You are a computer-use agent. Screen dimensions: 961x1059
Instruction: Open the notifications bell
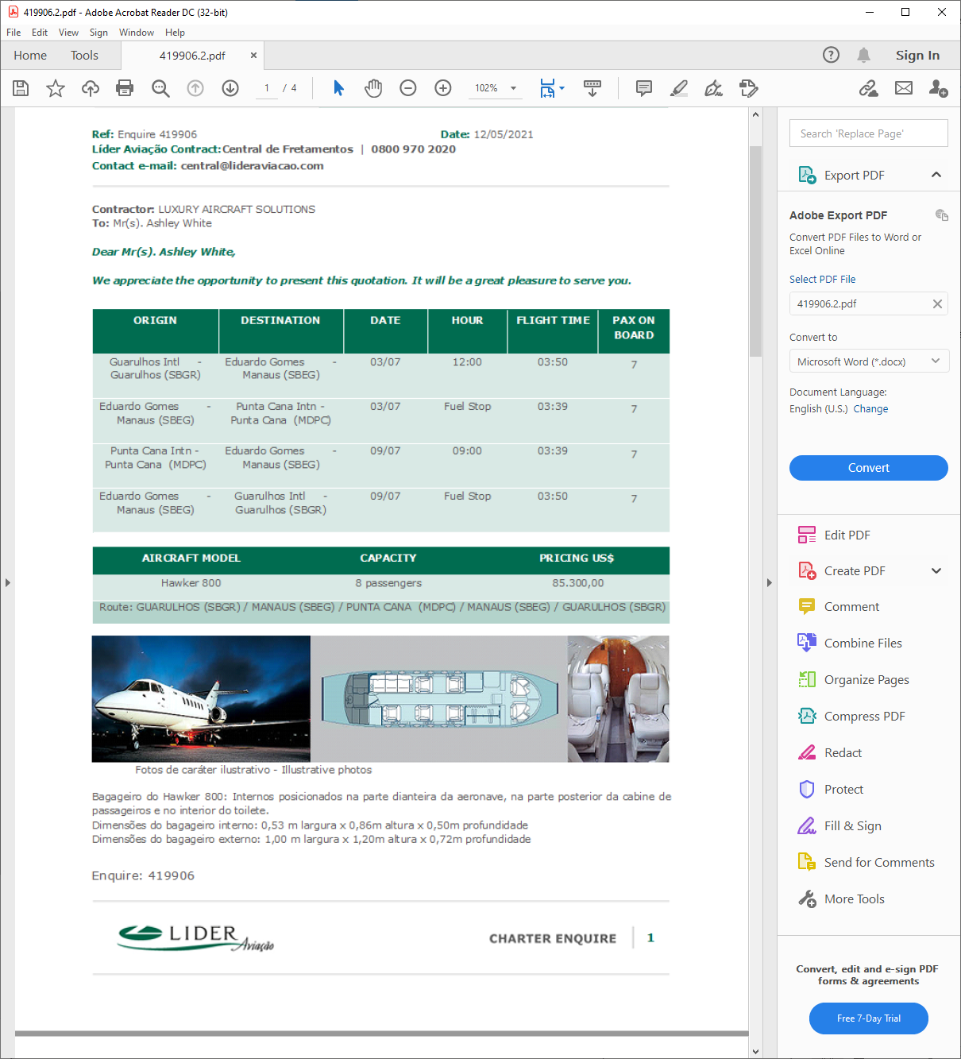coord(863,55)
